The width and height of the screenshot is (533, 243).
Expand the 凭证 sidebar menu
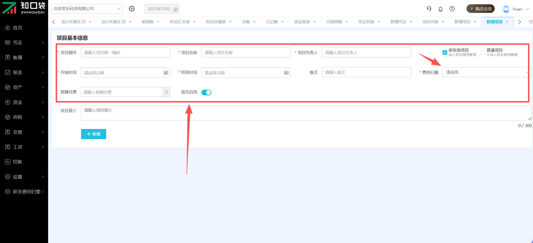pos(24,43)
